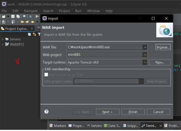Click the WAR import globe banner image
Viewport: 181px width, 131px height.
[x=165, y=30]
